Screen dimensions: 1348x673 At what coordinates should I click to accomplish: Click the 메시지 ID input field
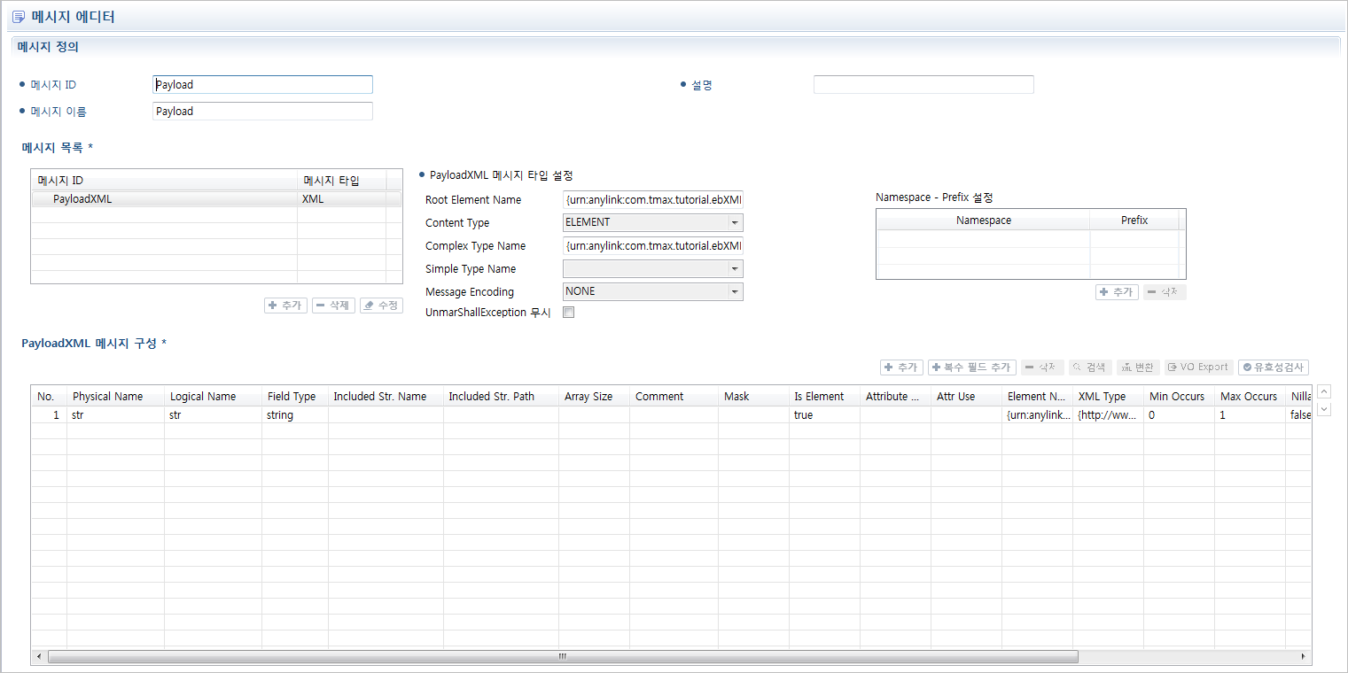coord(262,85)
